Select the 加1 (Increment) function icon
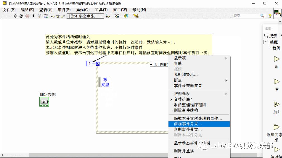Screen dimensions: 282x158 277,104
